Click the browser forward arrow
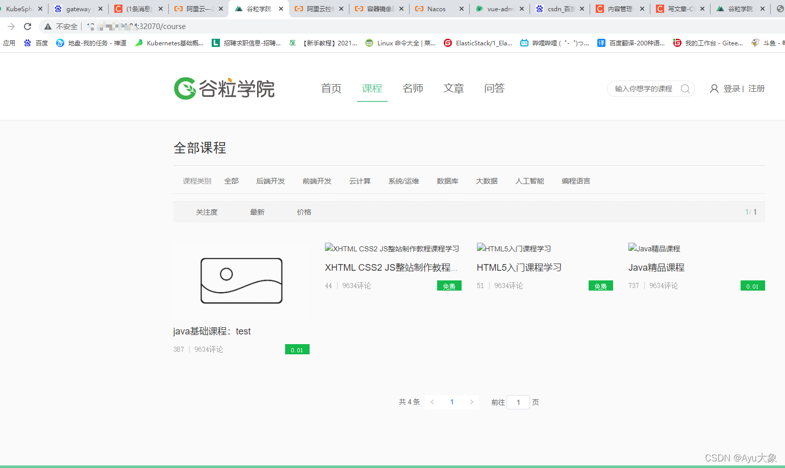785x468 pixels. pos(11,27)
